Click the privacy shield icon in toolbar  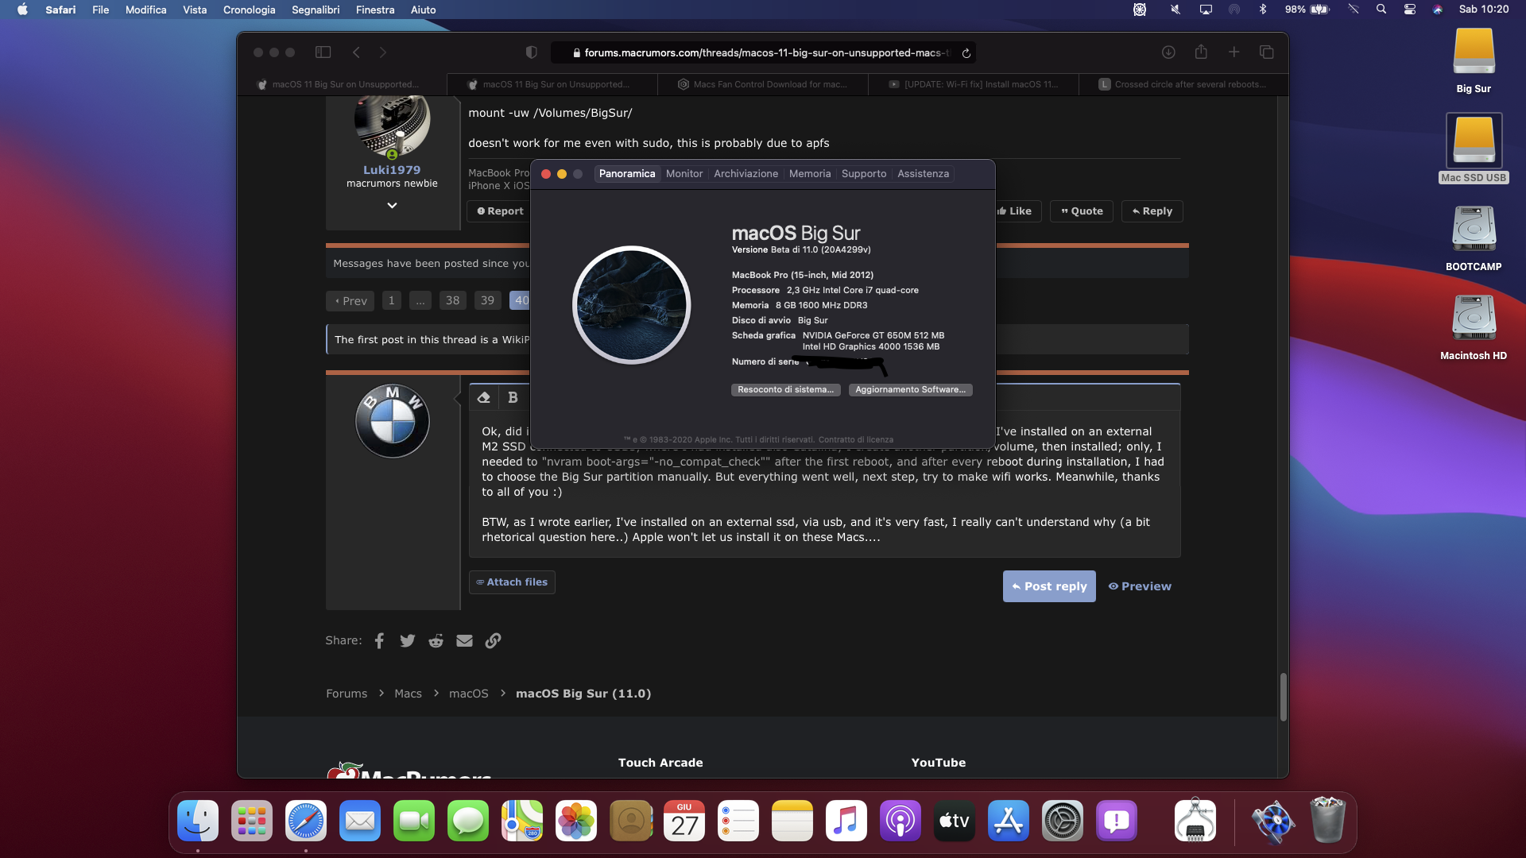tap(532, 52)
